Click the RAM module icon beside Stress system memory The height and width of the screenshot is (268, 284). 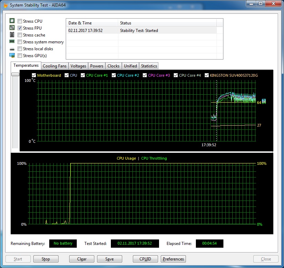point(12,41)
